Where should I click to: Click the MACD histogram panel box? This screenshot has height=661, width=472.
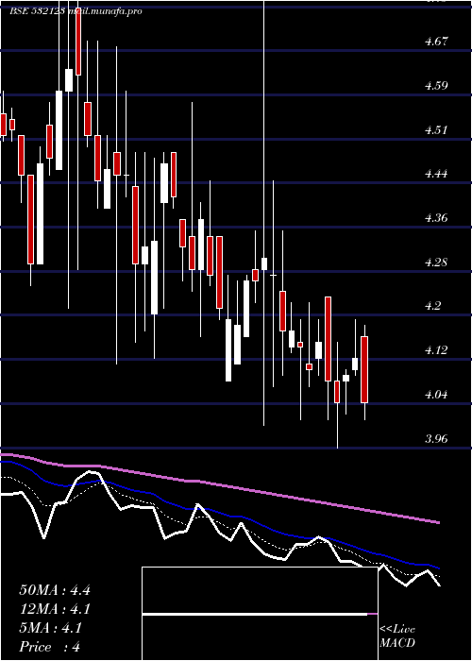pos(260,614)
